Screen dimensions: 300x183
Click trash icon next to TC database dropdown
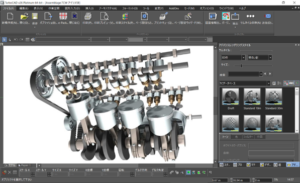274,83
